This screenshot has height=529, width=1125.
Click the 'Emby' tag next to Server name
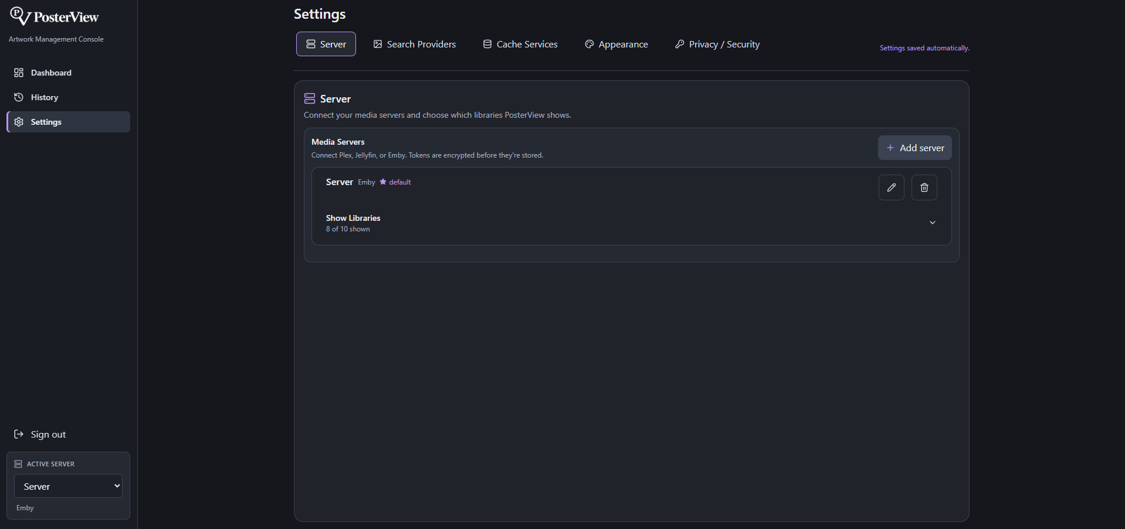click(x=367, y=182)
